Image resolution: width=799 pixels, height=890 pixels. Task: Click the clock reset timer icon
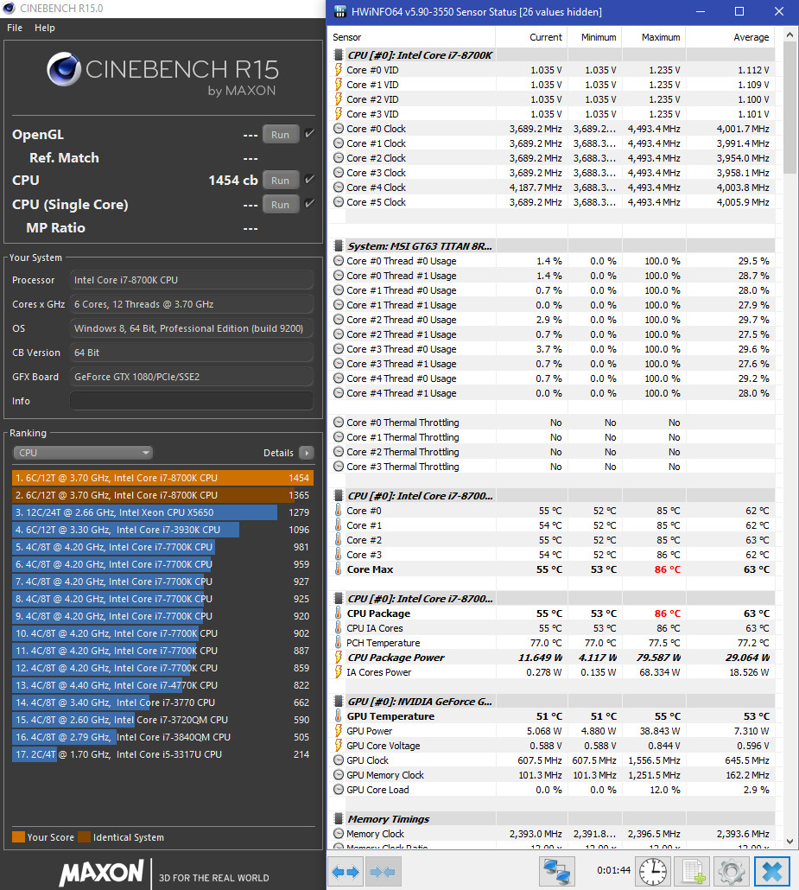(x=653, y=871)
